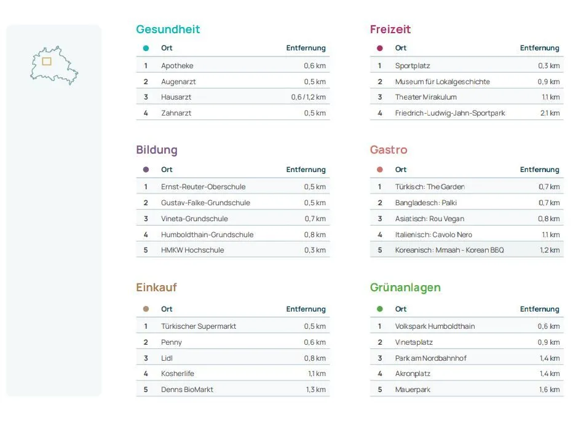Click the salmon dot in Gastro header
The height and width of the screenshot is (424, 581).
380,170
